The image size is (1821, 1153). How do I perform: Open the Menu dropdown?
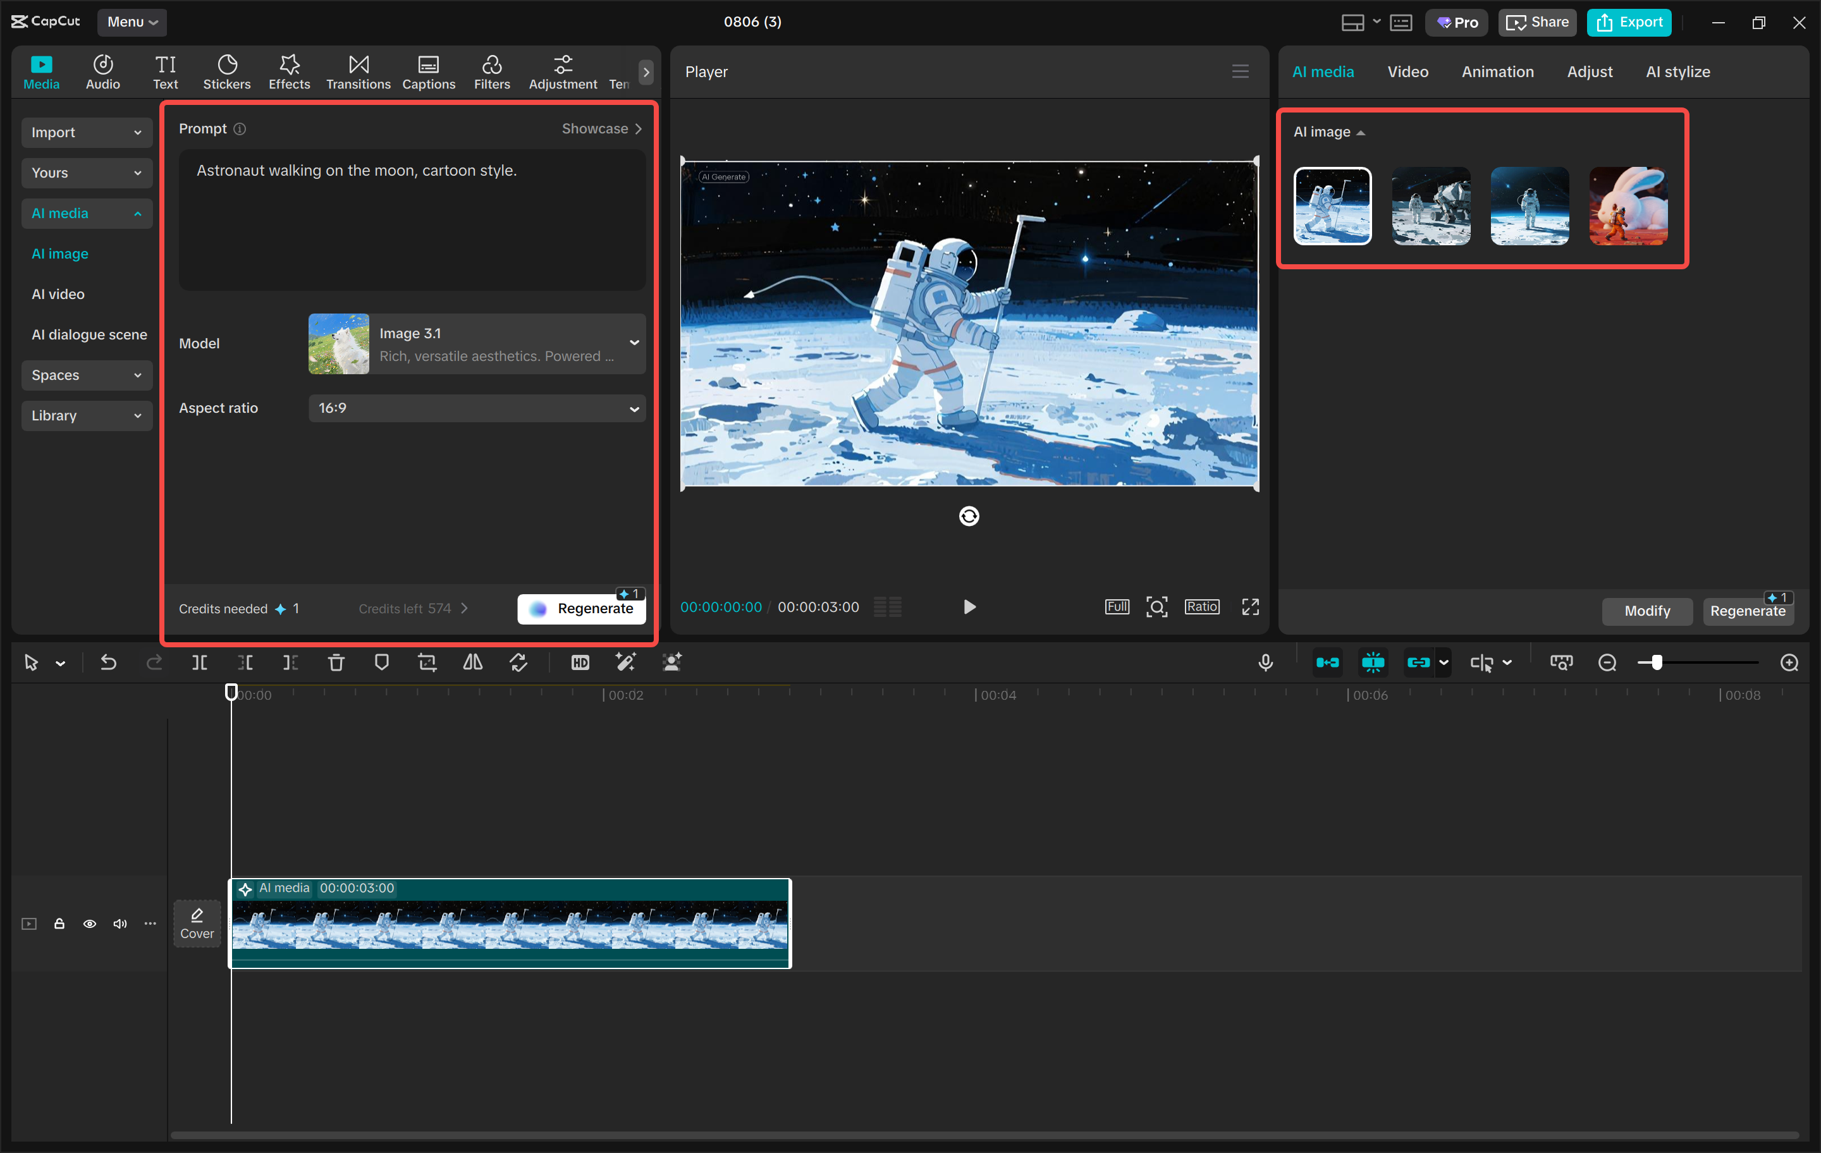coord(132,22)
